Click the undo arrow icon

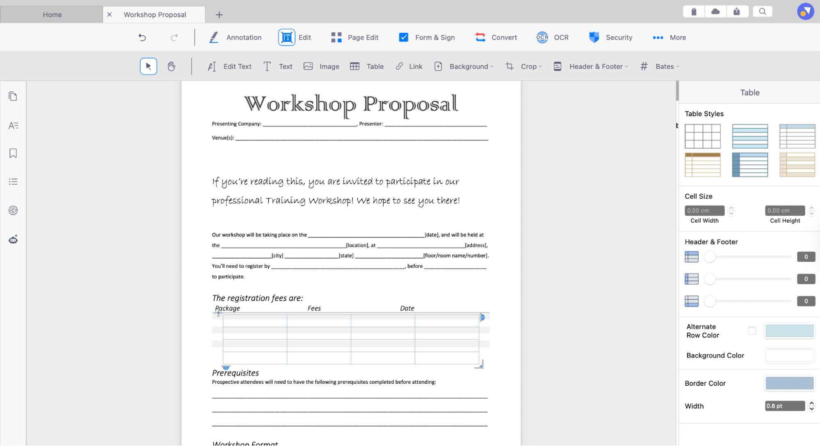142,37
